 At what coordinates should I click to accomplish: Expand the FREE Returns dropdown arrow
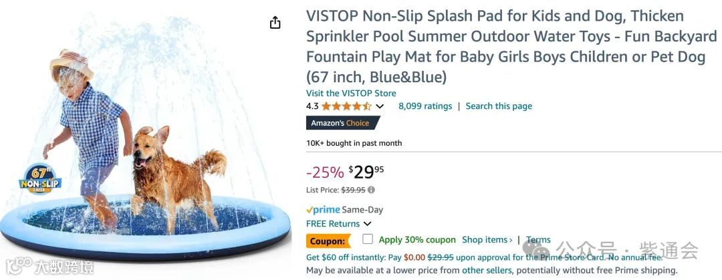367,224
